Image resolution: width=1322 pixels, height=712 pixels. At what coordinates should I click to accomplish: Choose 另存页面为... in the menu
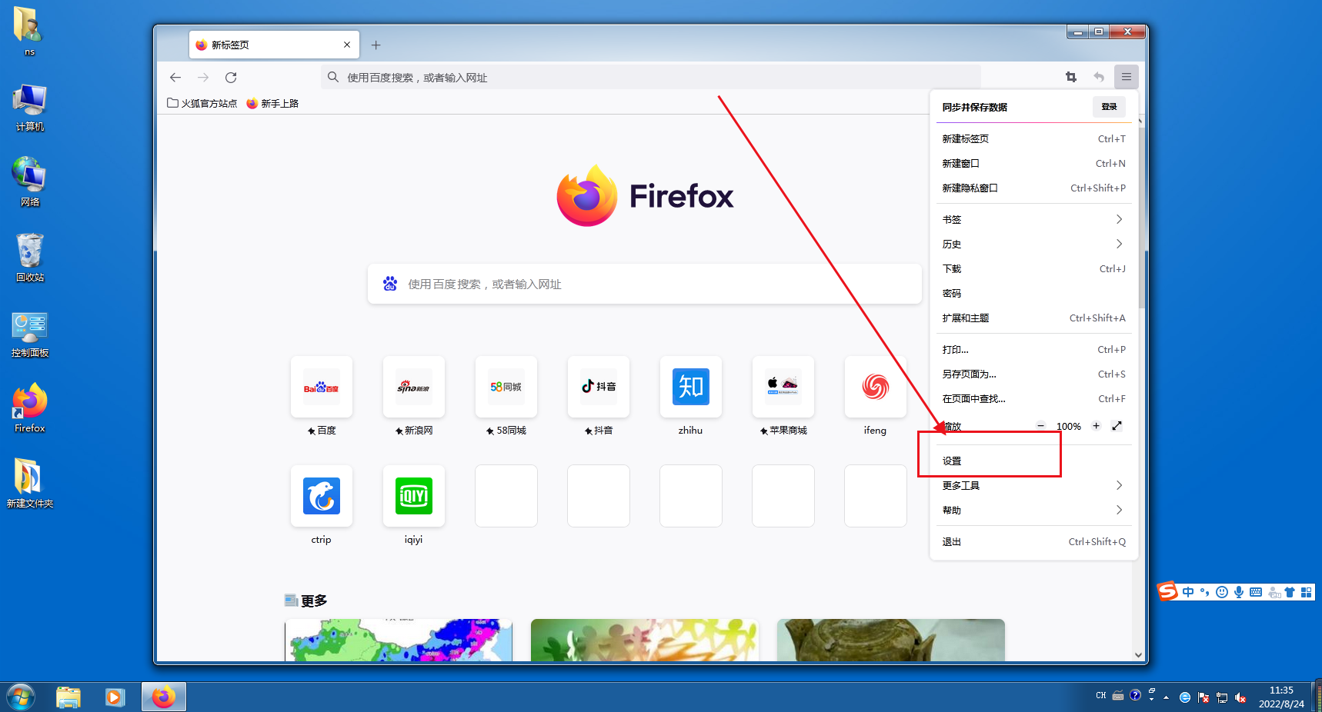1033,374
